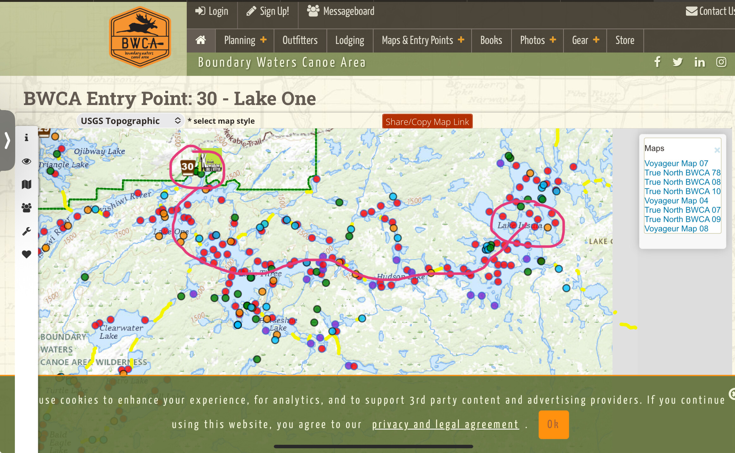Click the home icon in navigation bar
The width and height of the screenshot is (735, 453).
pyautogui.click(x=201, y=40)
